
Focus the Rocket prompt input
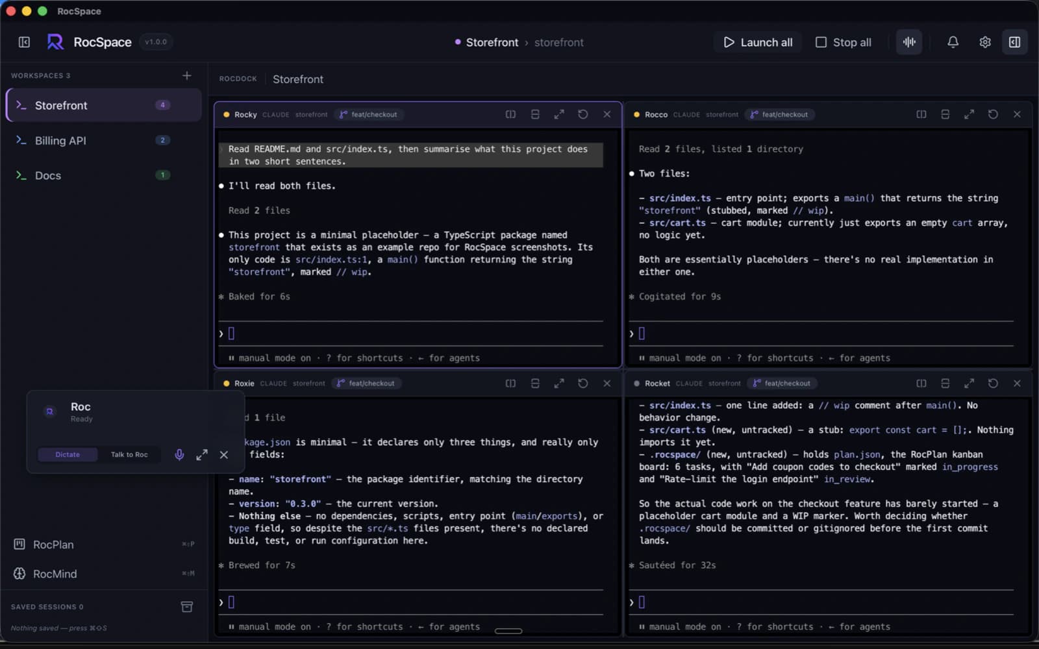click(x=821, y=602)
